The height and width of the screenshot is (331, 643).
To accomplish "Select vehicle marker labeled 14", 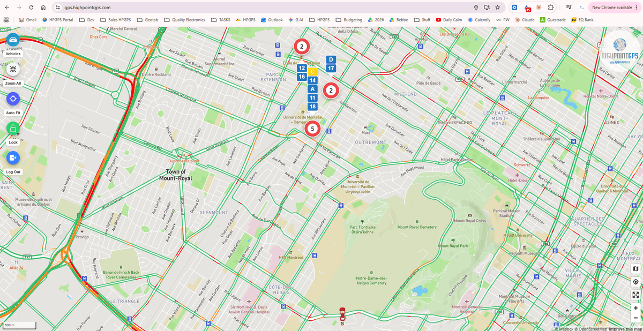I will point(312,80).
